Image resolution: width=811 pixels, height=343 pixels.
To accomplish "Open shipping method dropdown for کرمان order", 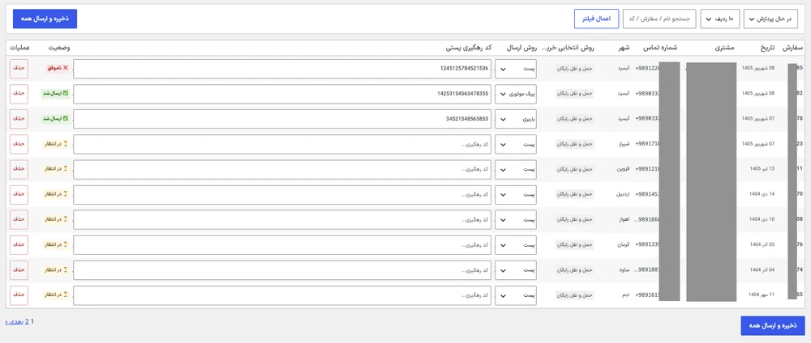I will 516,244.
